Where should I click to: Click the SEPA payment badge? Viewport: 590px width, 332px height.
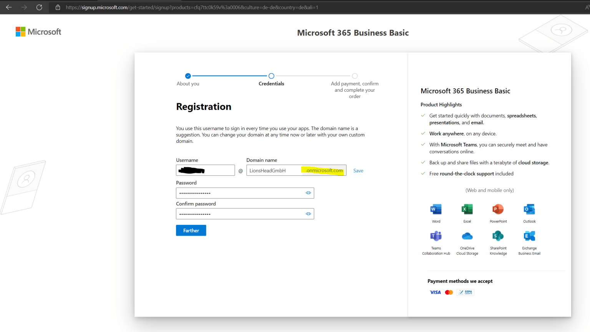click(x=465, y=292)
